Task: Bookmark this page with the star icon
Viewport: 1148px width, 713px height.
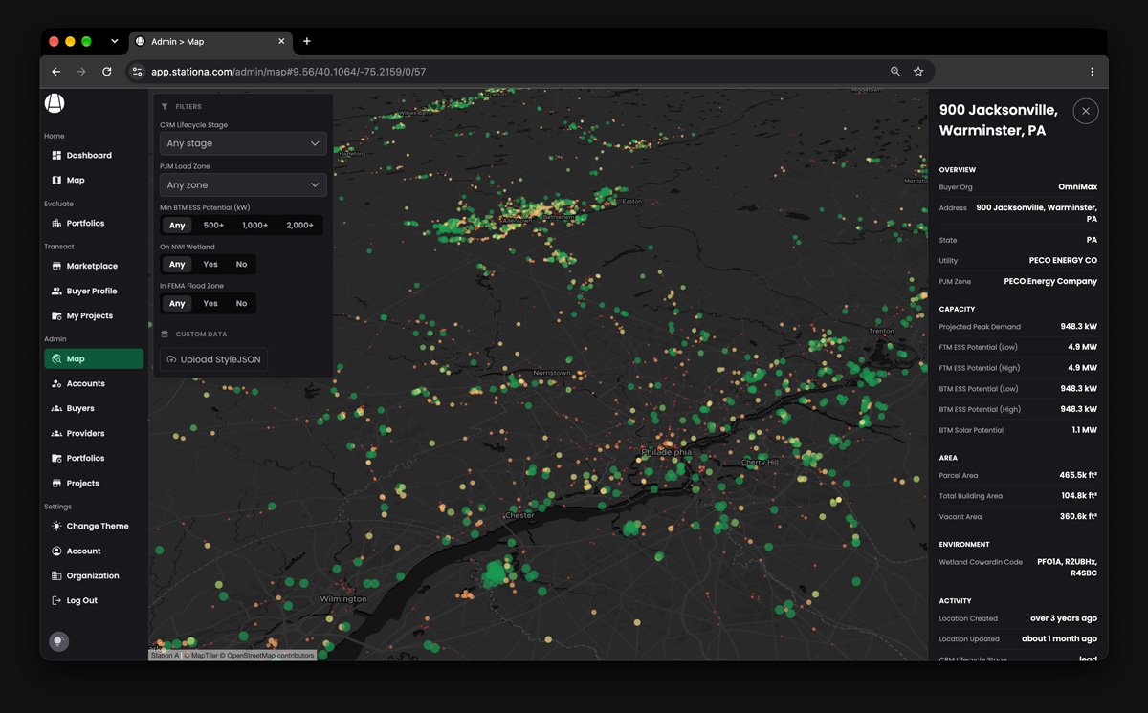Action: (918, 72)
